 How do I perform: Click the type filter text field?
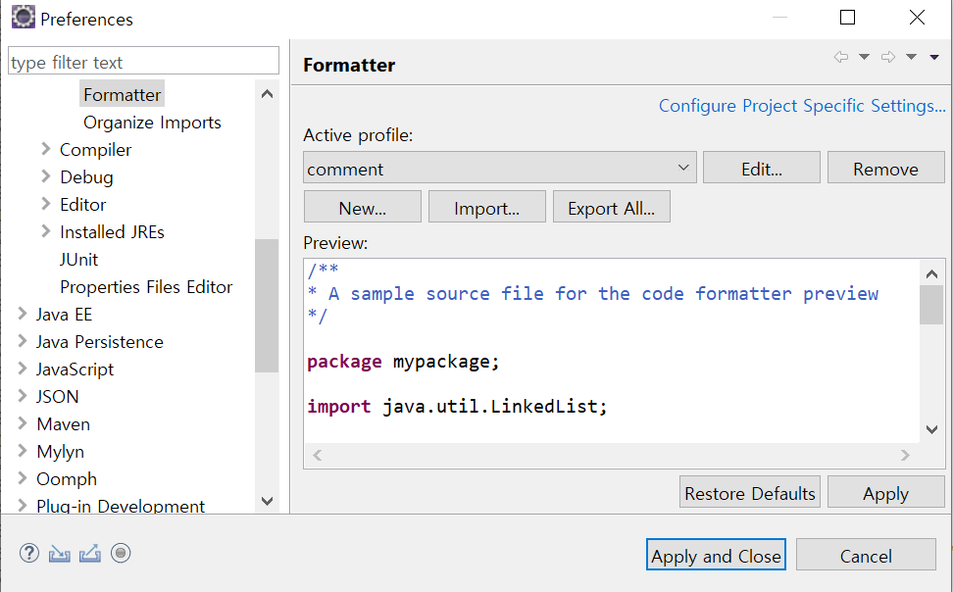coord(143,62)
